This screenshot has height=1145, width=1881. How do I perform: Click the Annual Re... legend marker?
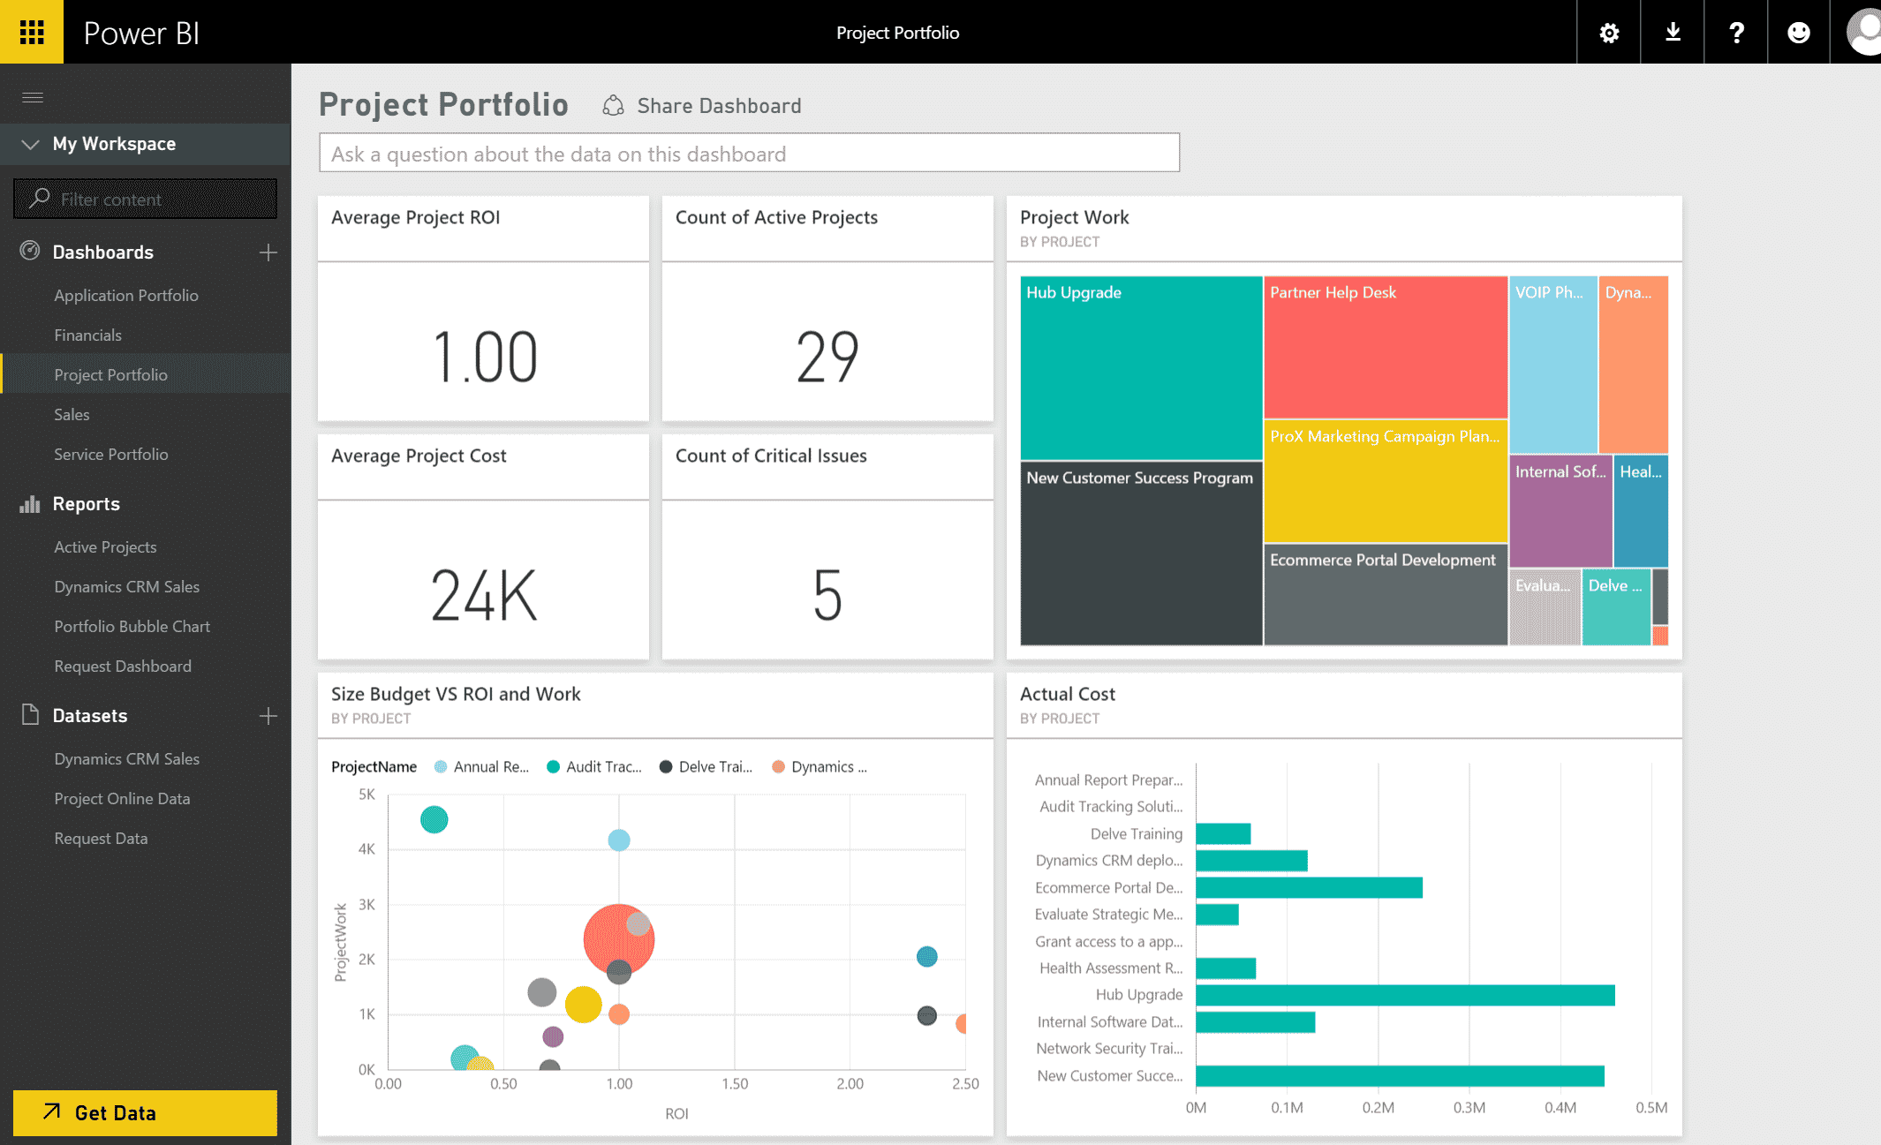pyautogui.click(x=441, y=766)
